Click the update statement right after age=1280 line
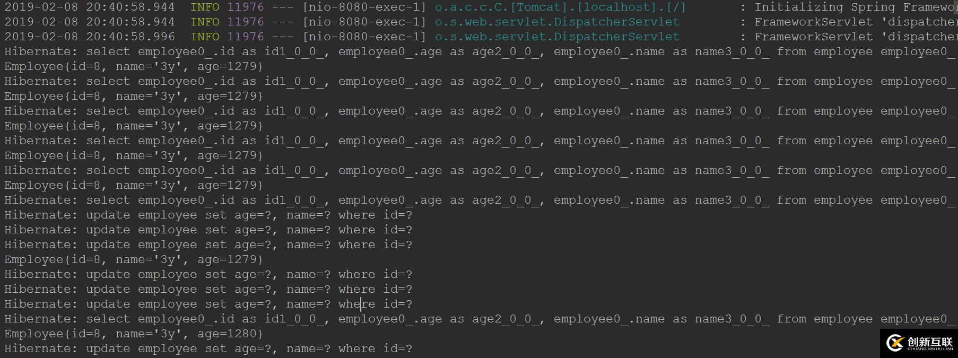The height and width of the screenshot is (358, 958). coord(208,348)
